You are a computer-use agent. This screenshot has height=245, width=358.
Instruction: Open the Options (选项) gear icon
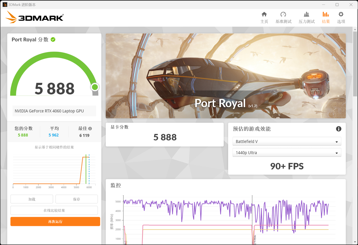(x=341, y=14)
